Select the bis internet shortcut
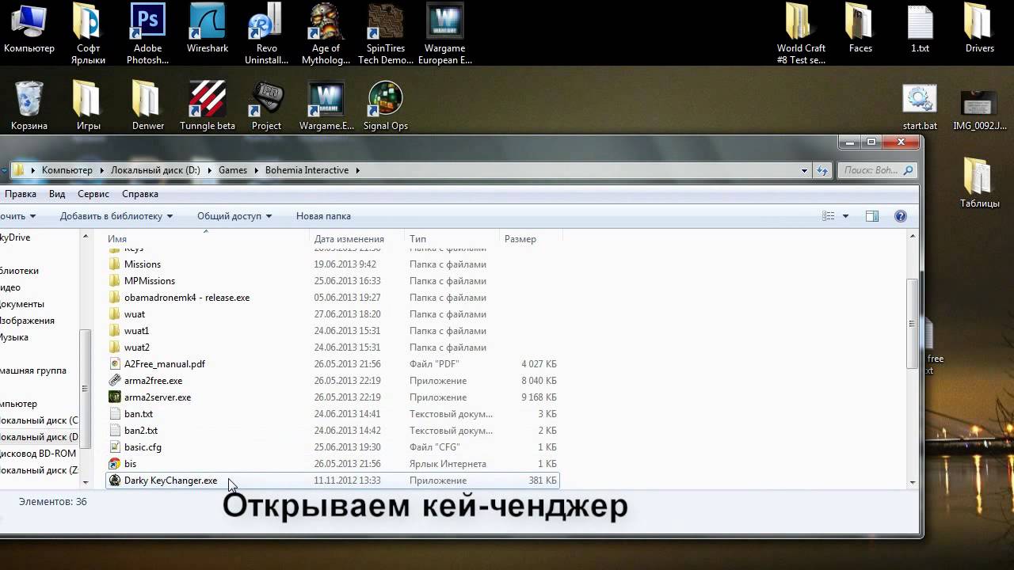The width and height of the screenshot is (1014, 570). 333,464
